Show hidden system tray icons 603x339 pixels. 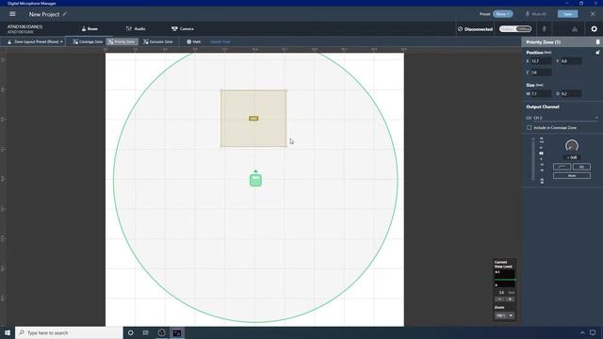[582, 332]
